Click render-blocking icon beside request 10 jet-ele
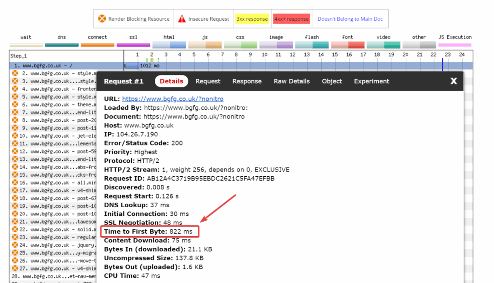The image size is (494, 283). [15, 136]
